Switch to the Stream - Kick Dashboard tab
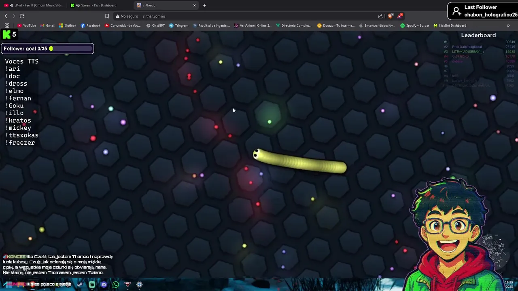 (99, 5)
